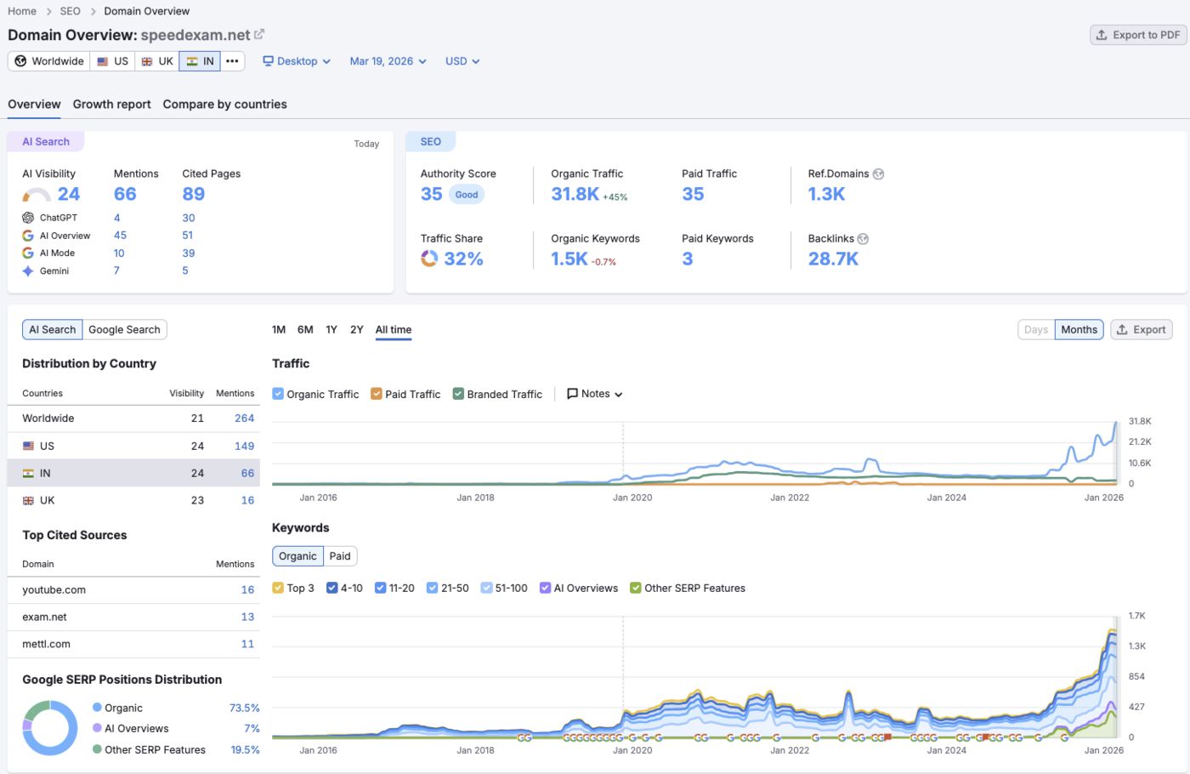Screen dimensions: 1190x774
Task: Click the Google AI Mode icon
Action: [28, 253]
